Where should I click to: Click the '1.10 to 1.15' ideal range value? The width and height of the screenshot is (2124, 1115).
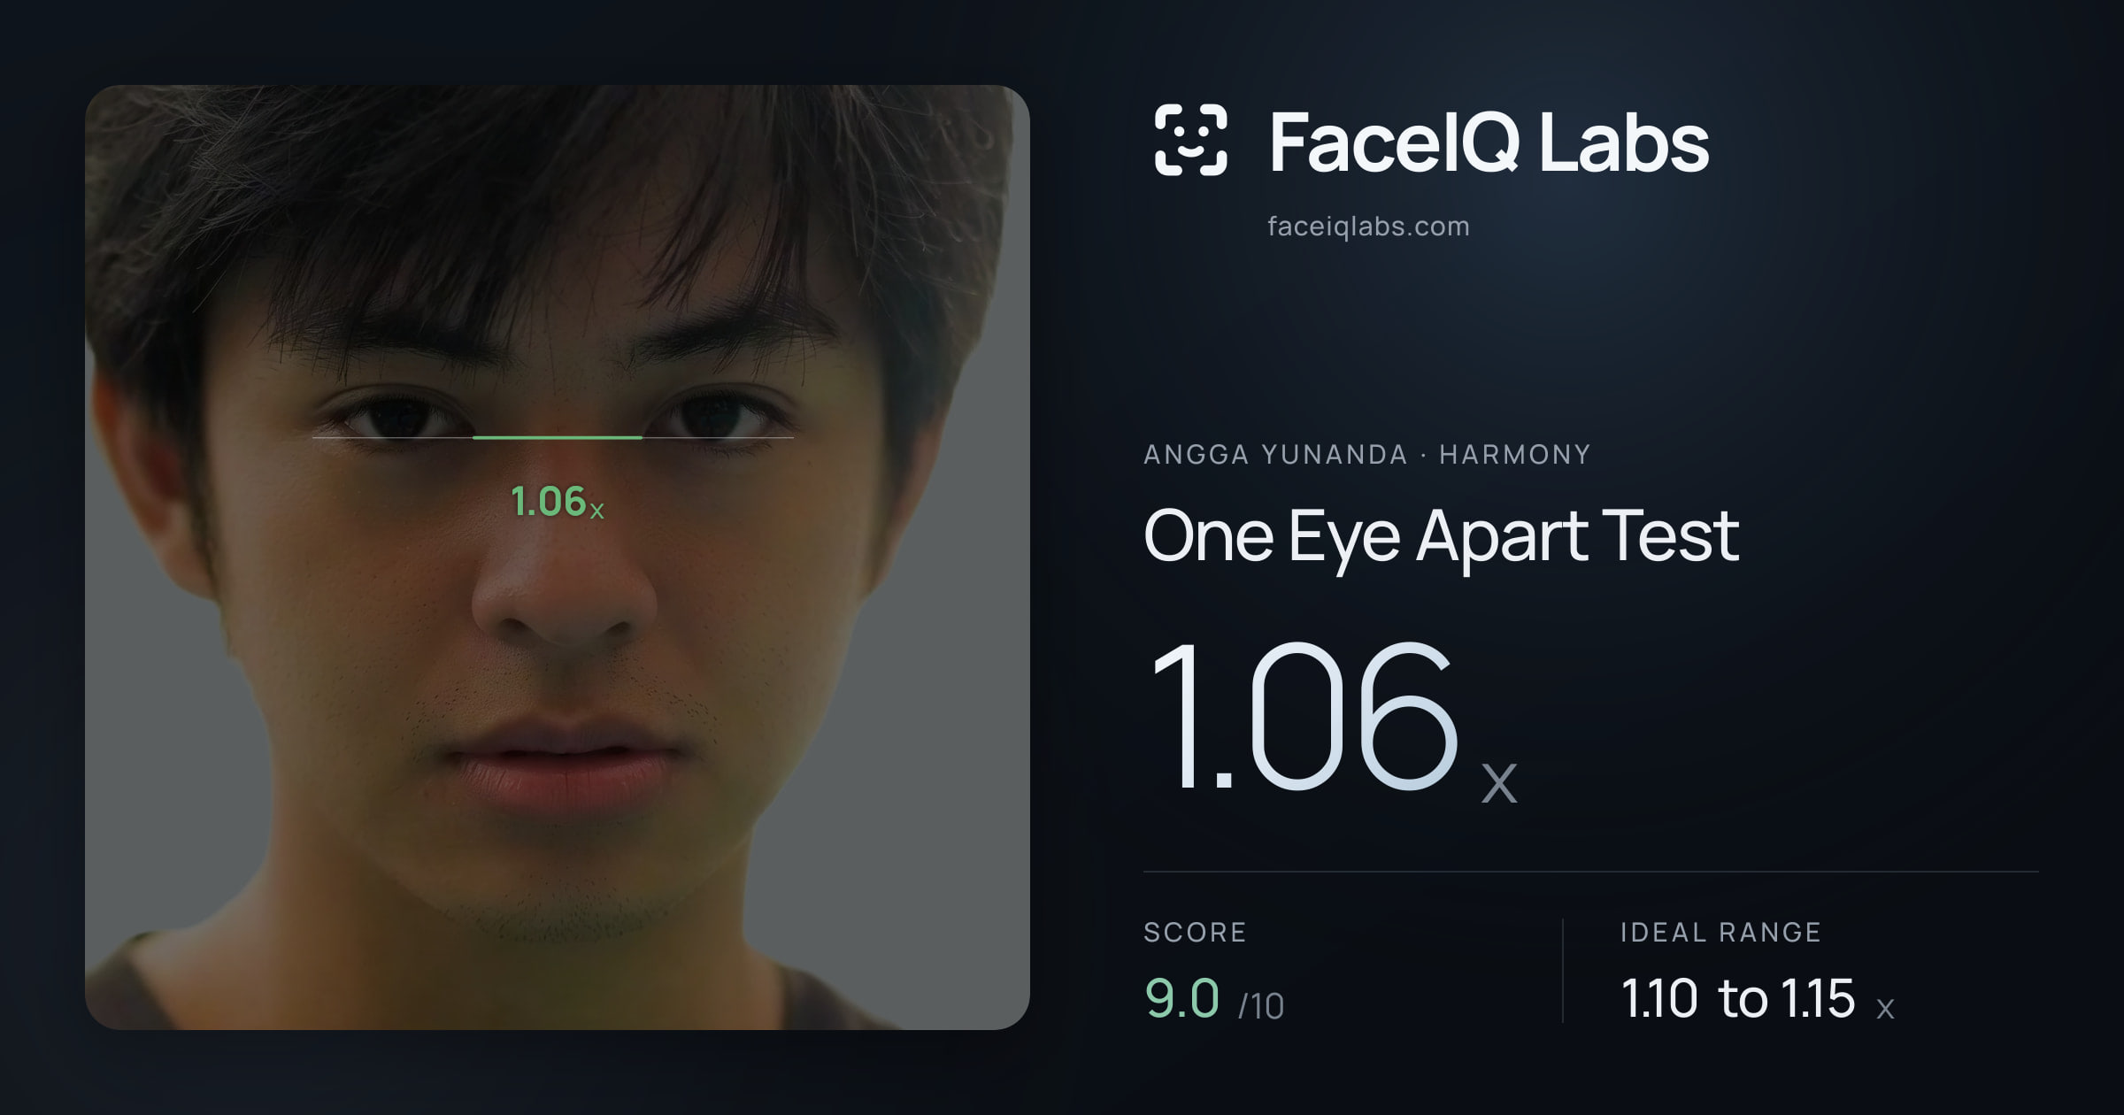[1738, 998]
